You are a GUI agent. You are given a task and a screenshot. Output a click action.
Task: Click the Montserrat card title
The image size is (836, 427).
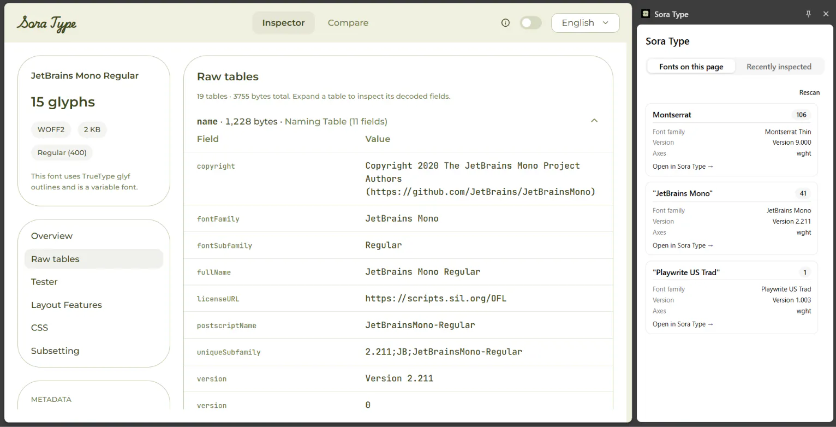click(x=672, y=115)
